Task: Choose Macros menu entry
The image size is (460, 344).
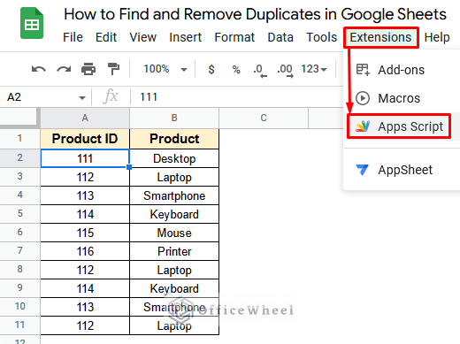Action: (402, 98)
